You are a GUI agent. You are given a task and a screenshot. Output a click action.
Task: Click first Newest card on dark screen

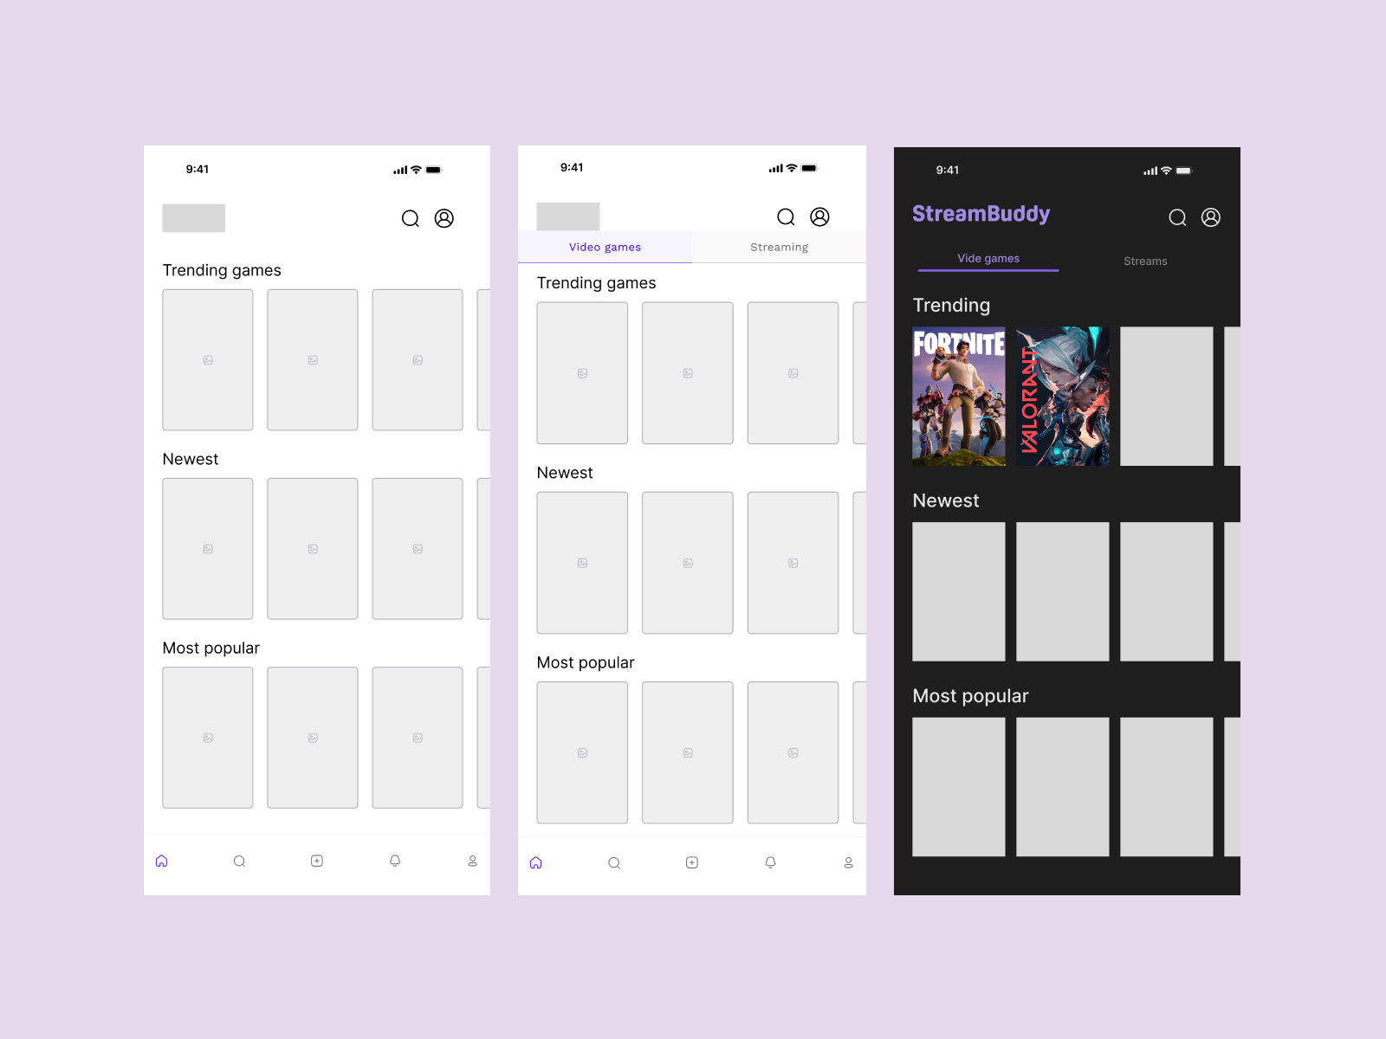click(x=959, y=591)
